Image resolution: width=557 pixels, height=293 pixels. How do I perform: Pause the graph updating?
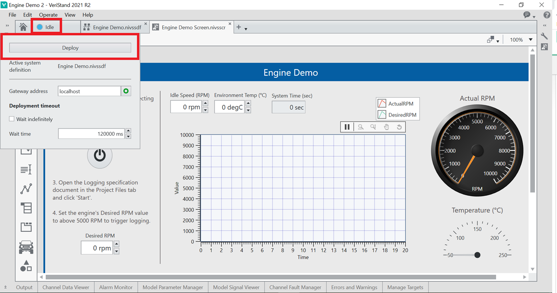point(347,127)
